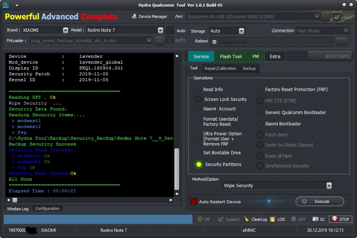Screen dimensions: 357x238
Task: Click the blank button next to Reboot dropdown
Action: click(x=341, y=42)
